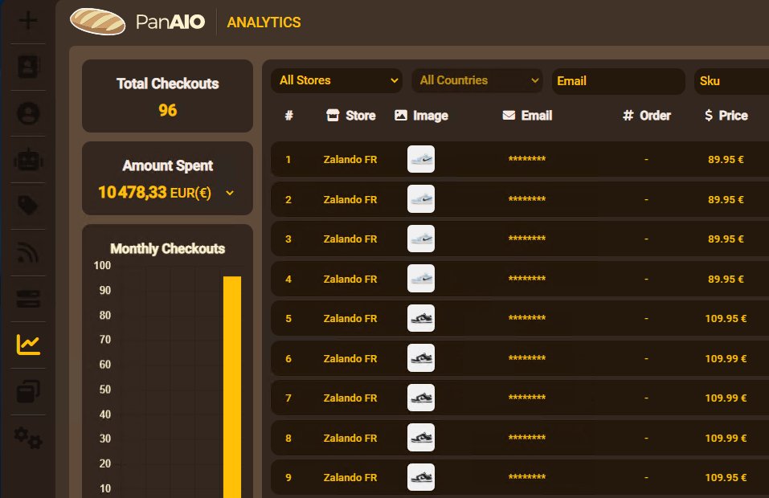Viewport: 769px width, 498px height.
Task: Open the settings gears sidebar icon
Action: click(28, 438)
